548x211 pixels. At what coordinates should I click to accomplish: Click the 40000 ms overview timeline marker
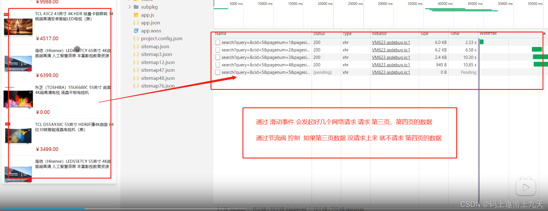click(x=445, y=4)
